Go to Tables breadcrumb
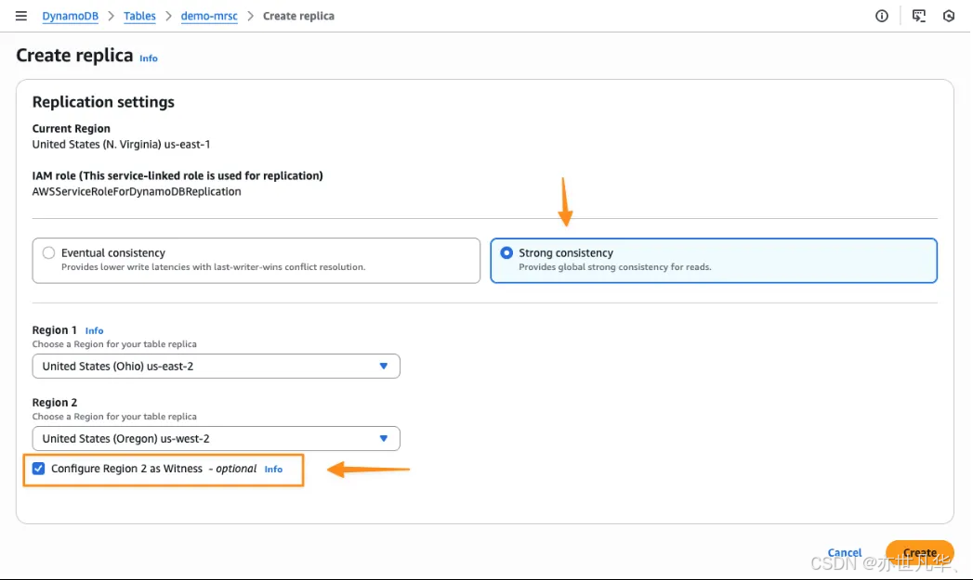This screenshot has height=580, width=973. 139,16
